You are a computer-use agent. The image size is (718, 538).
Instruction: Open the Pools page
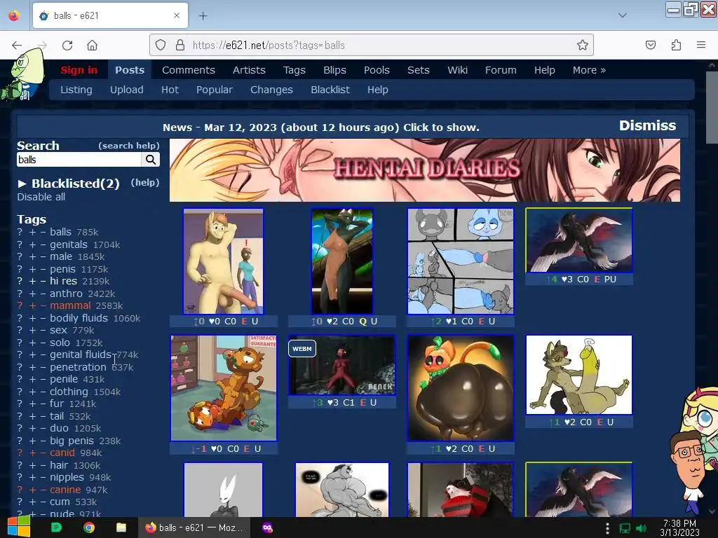coord(377,70)
